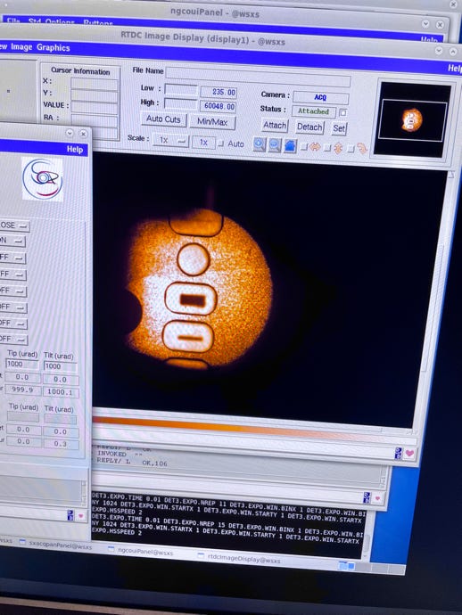Screen dimensions: 462x615
Task: Click the SOAR logo in side panel
Action: pos(42,178)
